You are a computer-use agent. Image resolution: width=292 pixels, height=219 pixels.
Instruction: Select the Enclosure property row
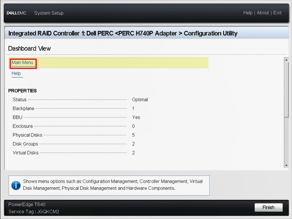tap(74, 126)
